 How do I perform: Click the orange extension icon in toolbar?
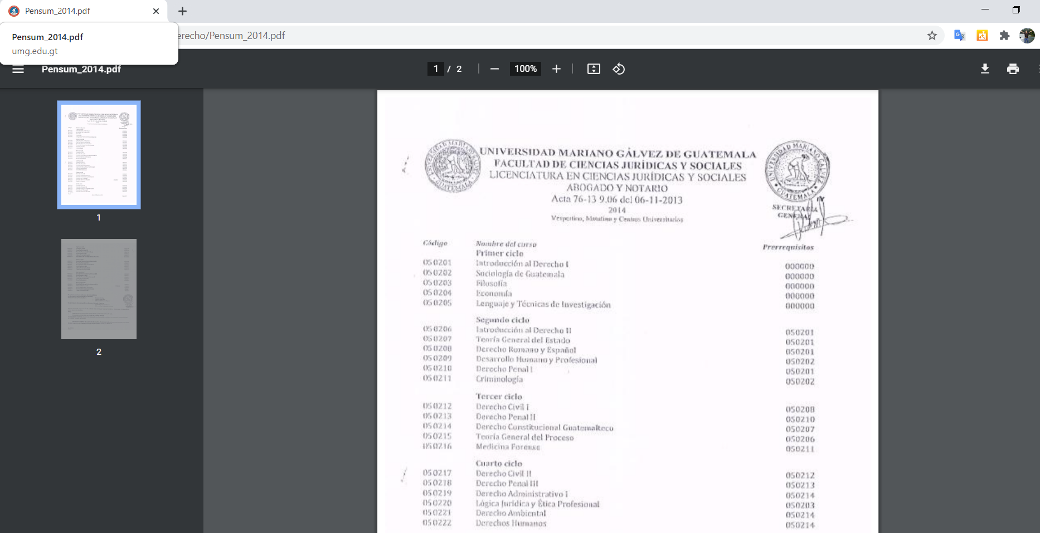(x=982, y=36)
